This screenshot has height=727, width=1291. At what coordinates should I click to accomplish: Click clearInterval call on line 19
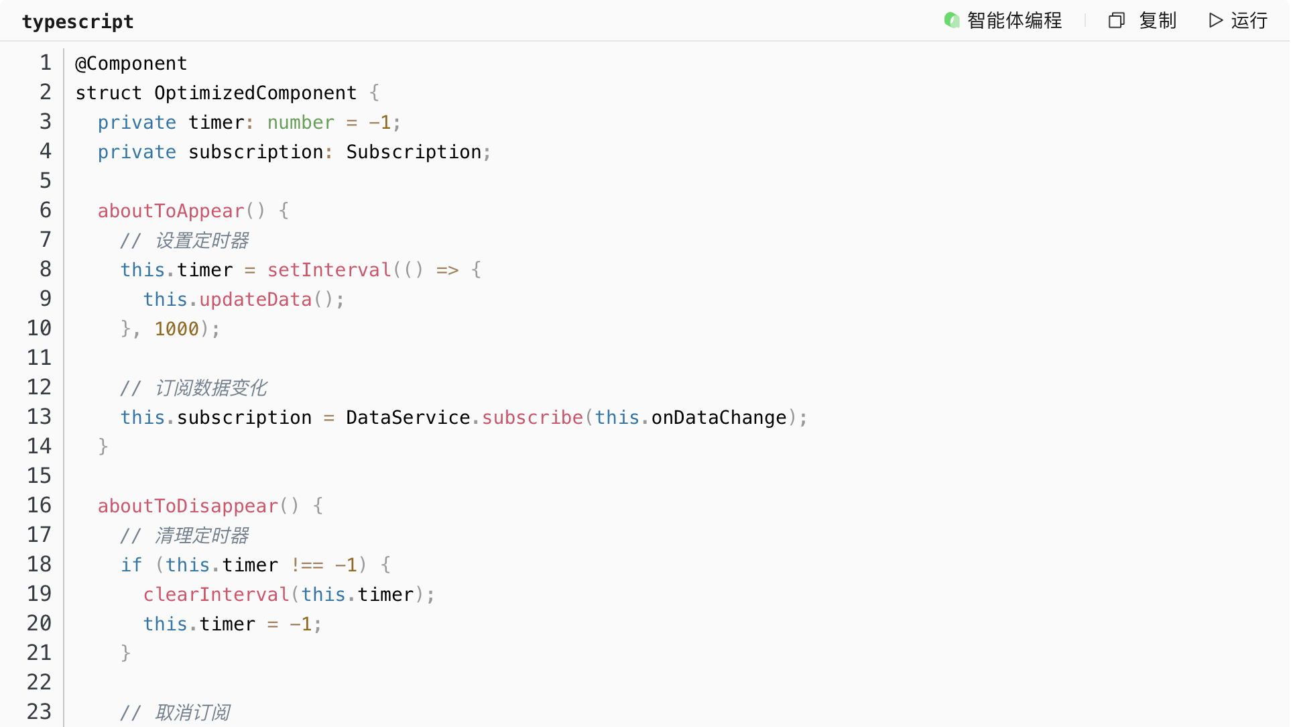click(216, 594)
